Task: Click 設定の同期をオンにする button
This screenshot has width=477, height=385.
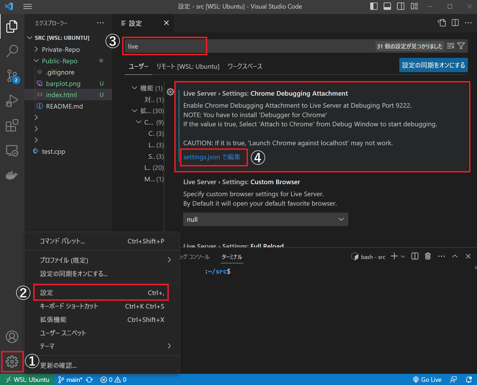Action: (x=433, y=65)
